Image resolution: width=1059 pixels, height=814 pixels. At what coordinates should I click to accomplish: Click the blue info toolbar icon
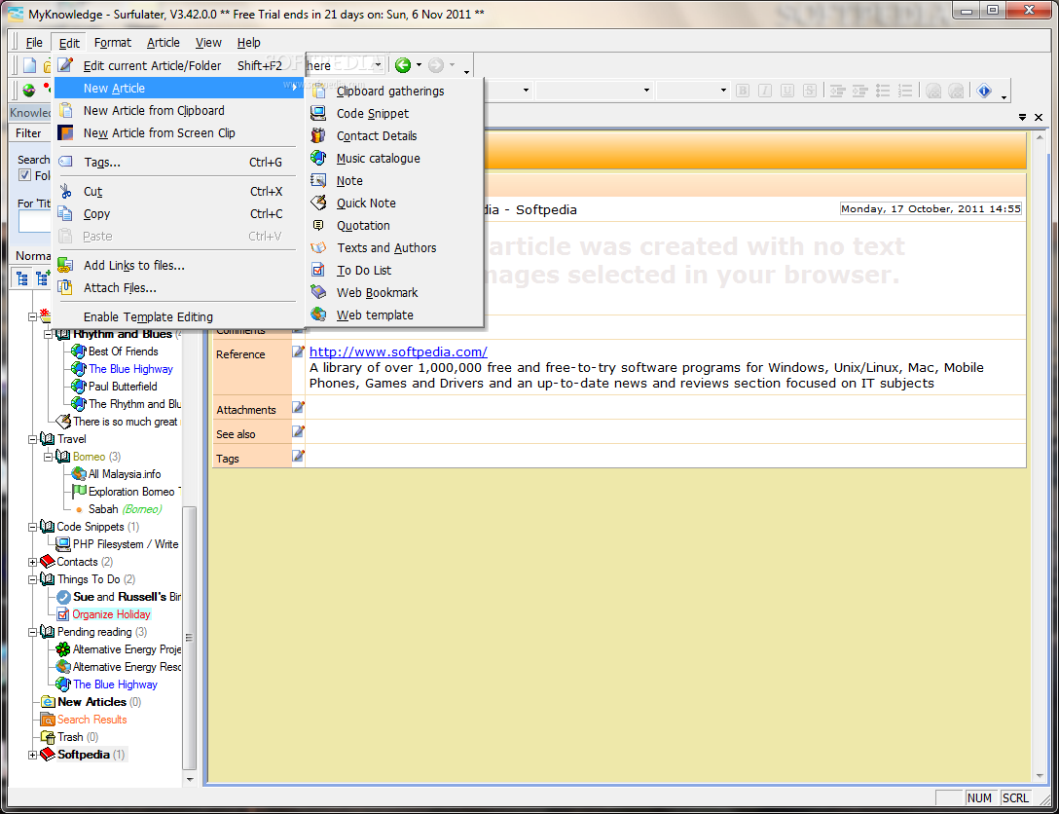(x=984, y=91)
